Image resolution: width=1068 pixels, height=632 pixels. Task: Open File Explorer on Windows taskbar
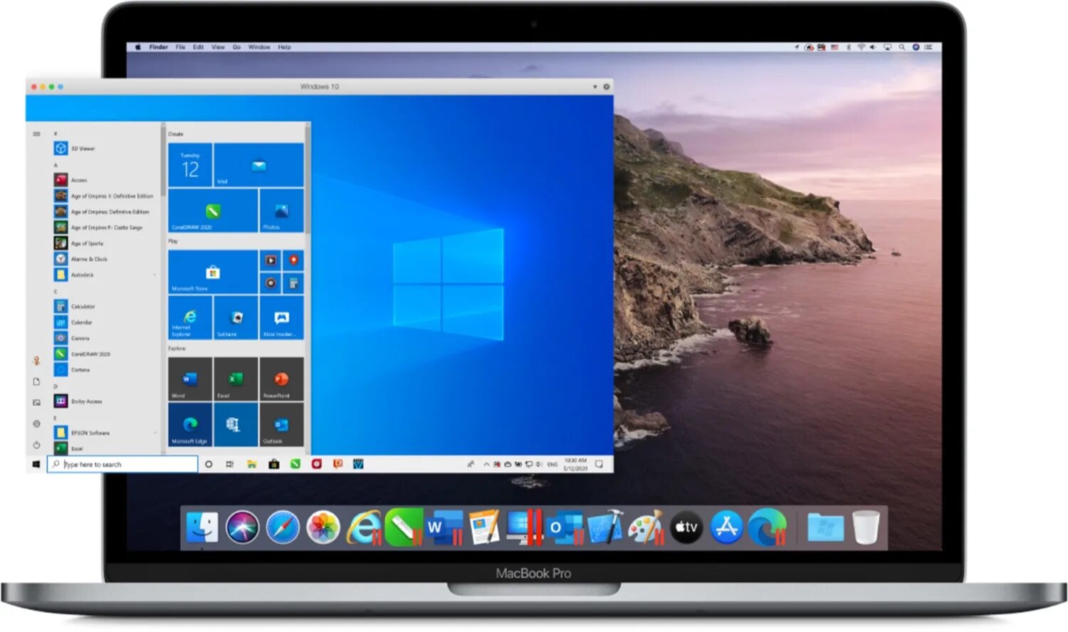[251, 464]
